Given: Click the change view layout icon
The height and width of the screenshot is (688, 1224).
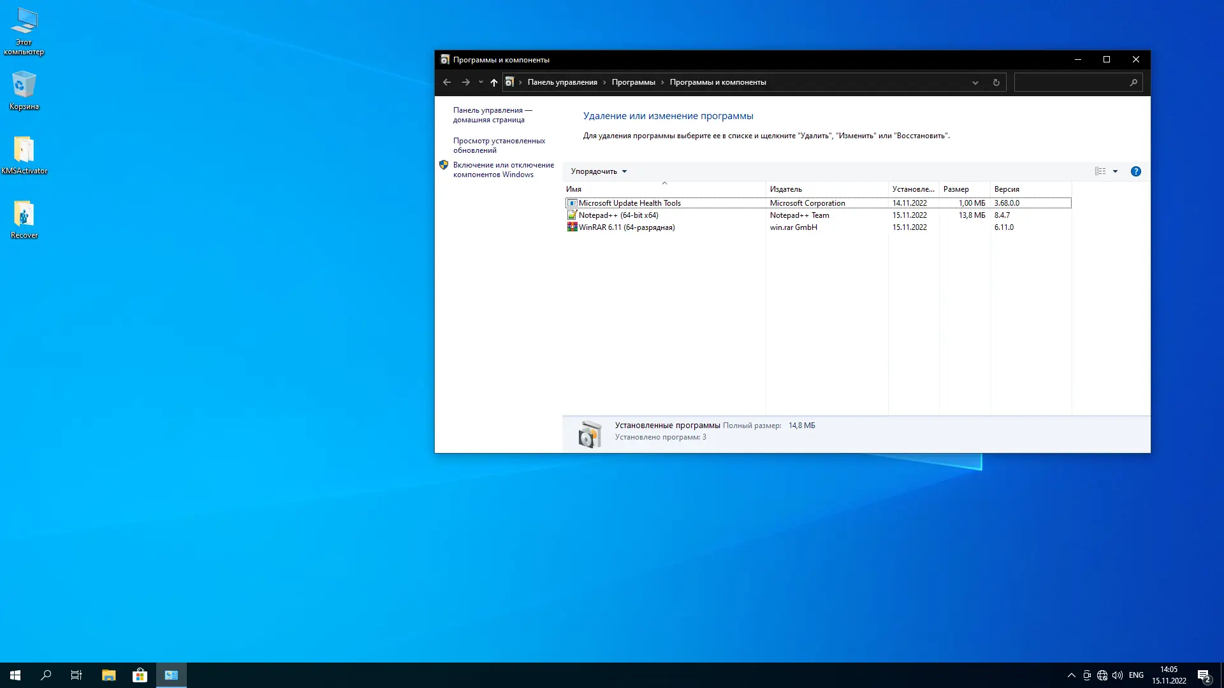Looking at the screenshot, I should [x=1100, y=171].
